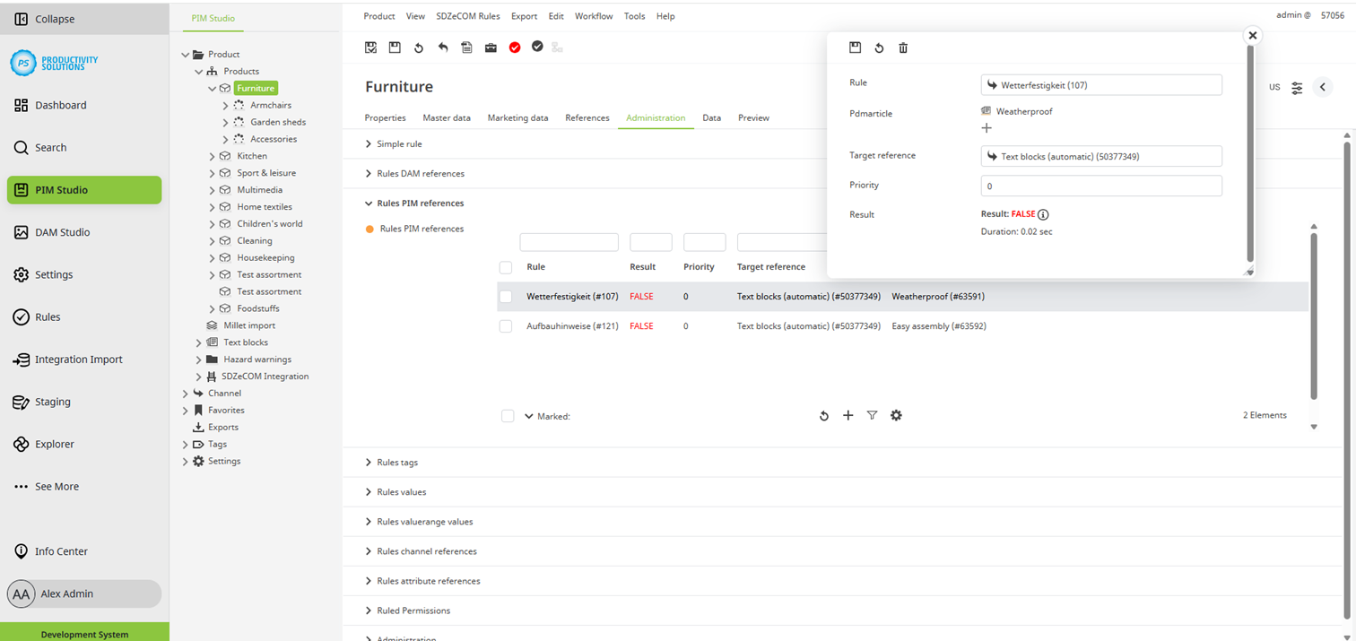Click the plus icon under Weatherproof

tap(987, 128)
